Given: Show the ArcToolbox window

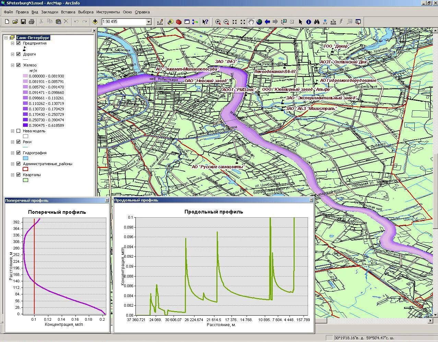Looking at the screenshot, I should [x=179, y=22].
